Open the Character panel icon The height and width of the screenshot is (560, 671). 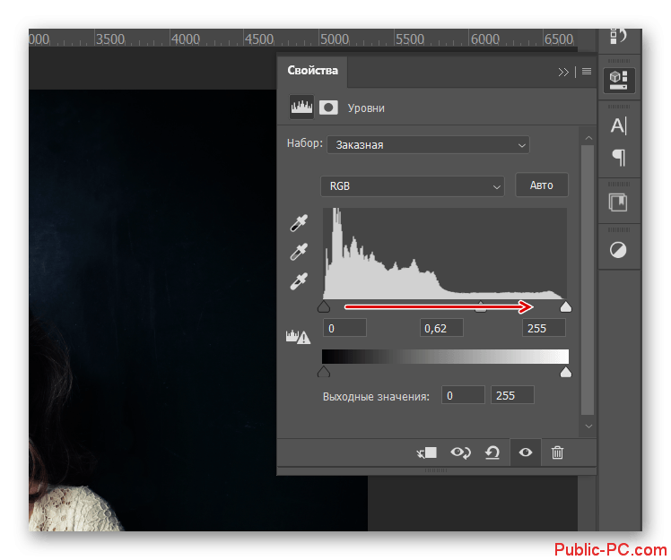click(618, 125)
